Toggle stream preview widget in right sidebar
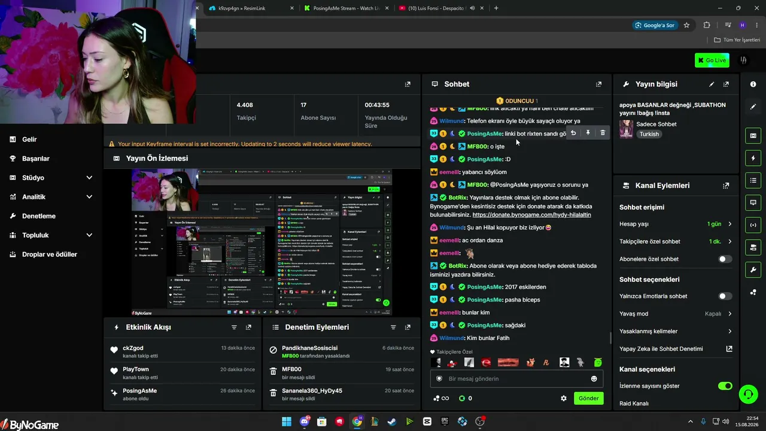The image size is (766, 431). pos(753,136)
